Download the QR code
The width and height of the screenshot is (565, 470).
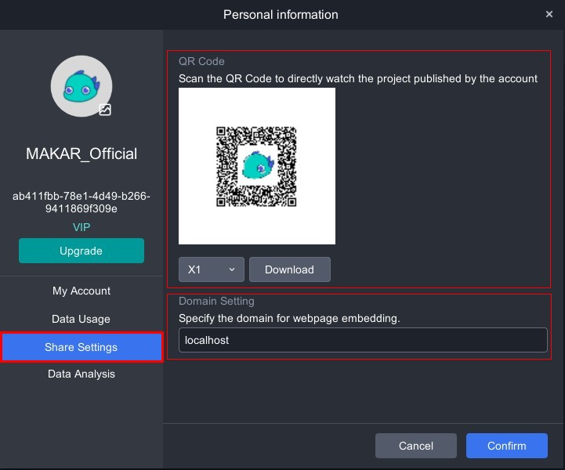289,269
